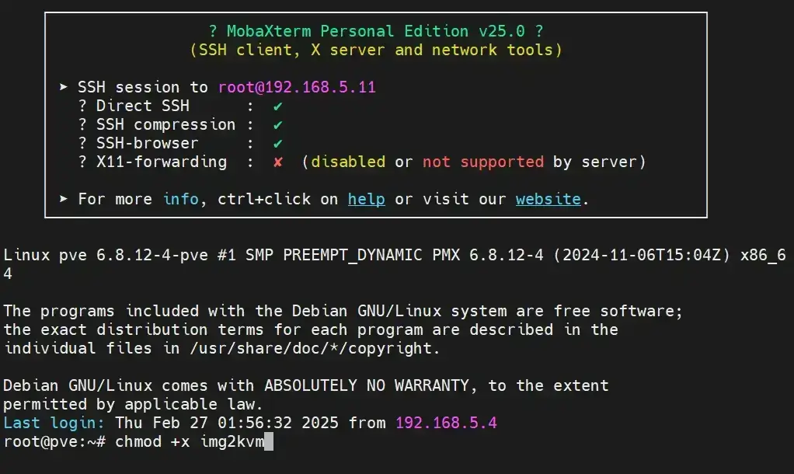The image size is (794, 474).
Task: Click the root@pve:~# command prompt
Action: click(54, 442)
